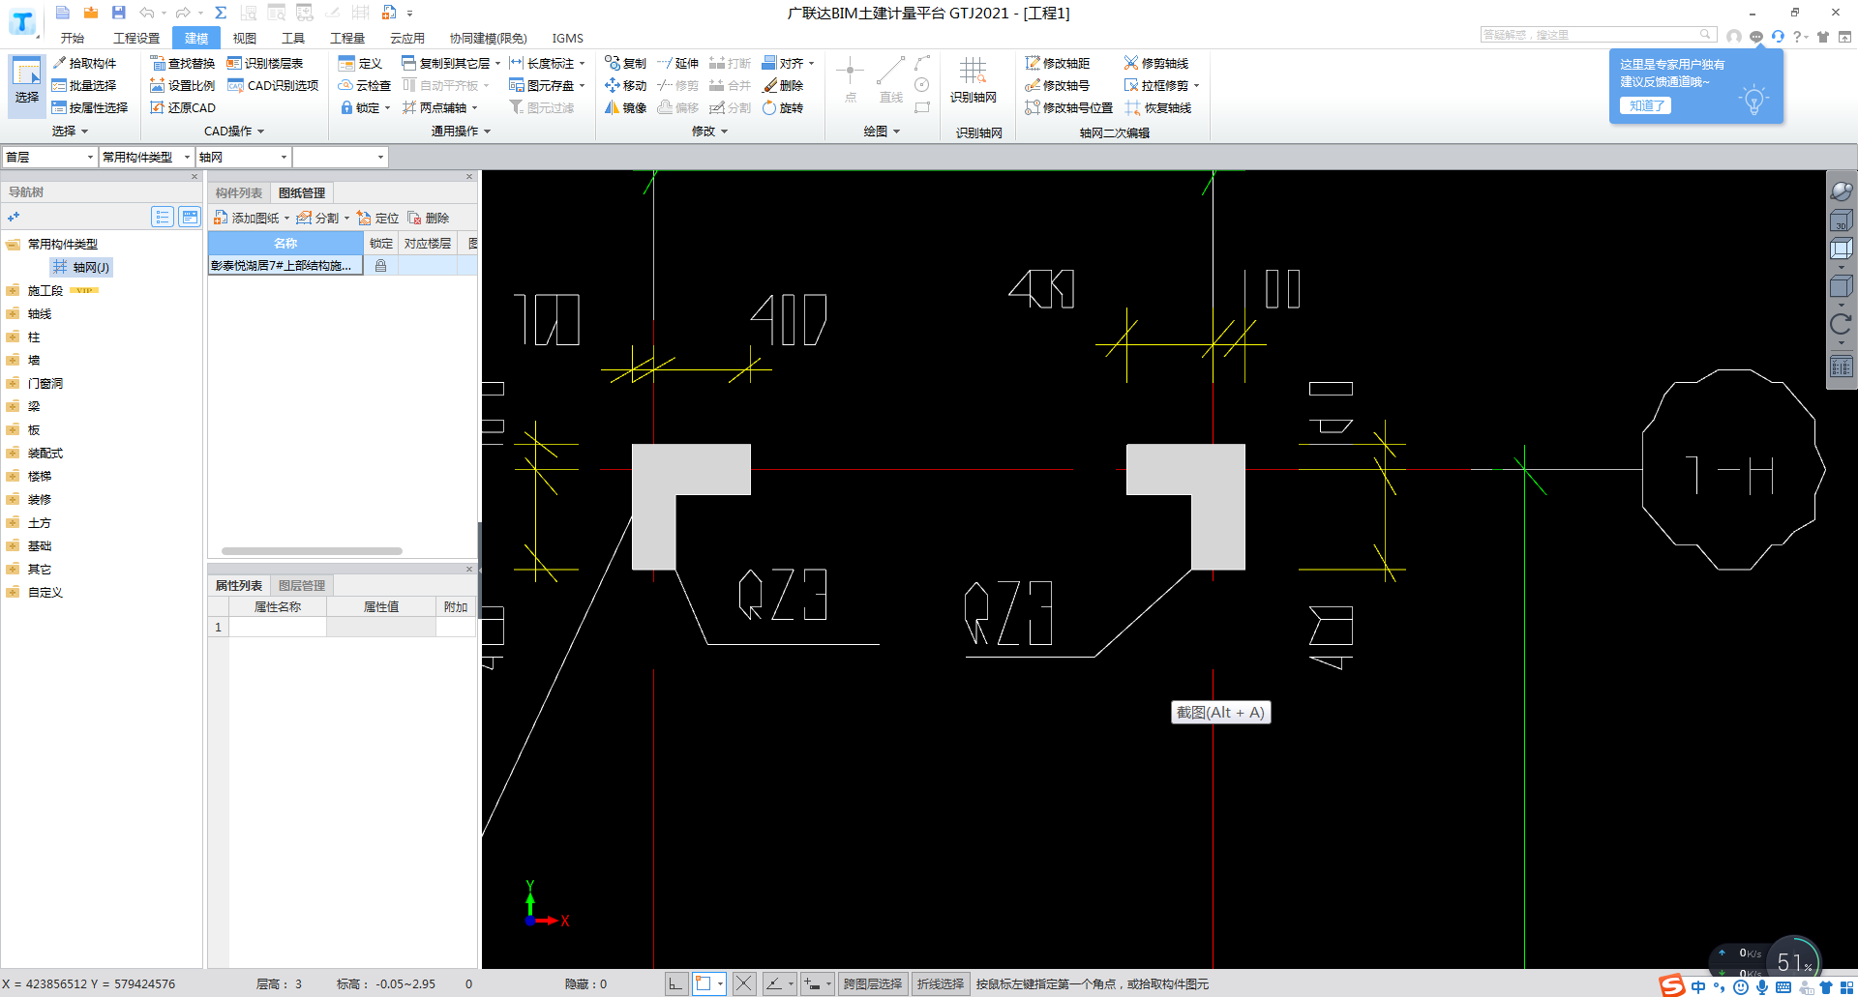Expand the 柱 column tree node
The image size is (1858, 997).
[13, 337]
